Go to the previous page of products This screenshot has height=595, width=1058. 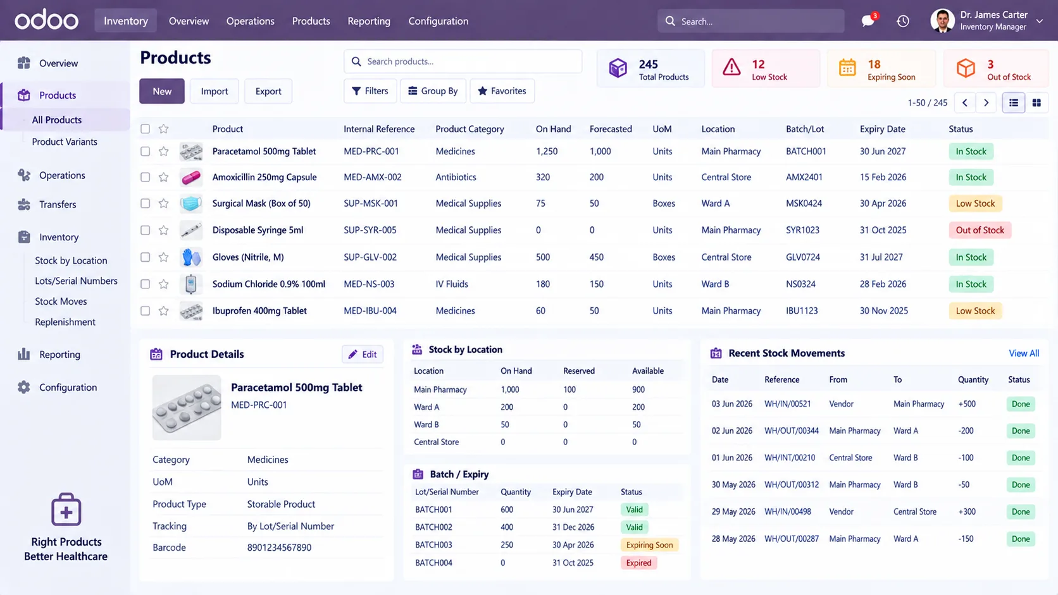tap(964, 102)
